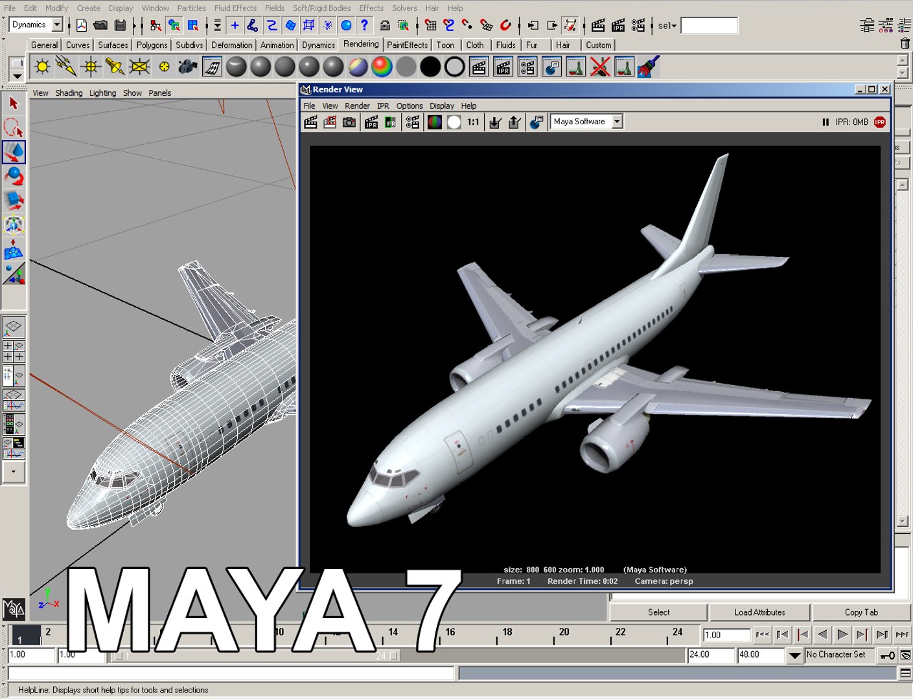This screenshot has width=913, height=699.
Task: Click the current frame field showing 1.00
Action: [x=726, y=635]
